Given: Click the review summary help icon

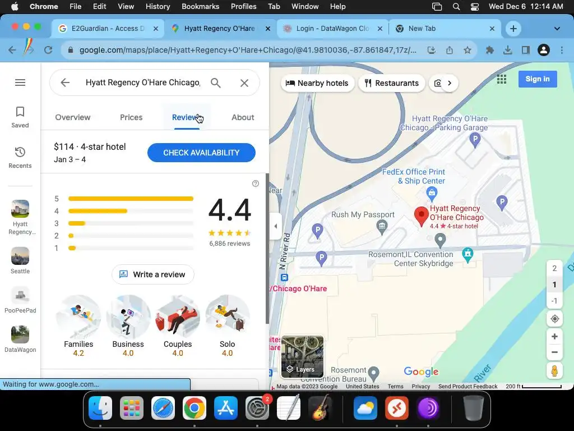Looking at the screenshot, I should point(256,184).
